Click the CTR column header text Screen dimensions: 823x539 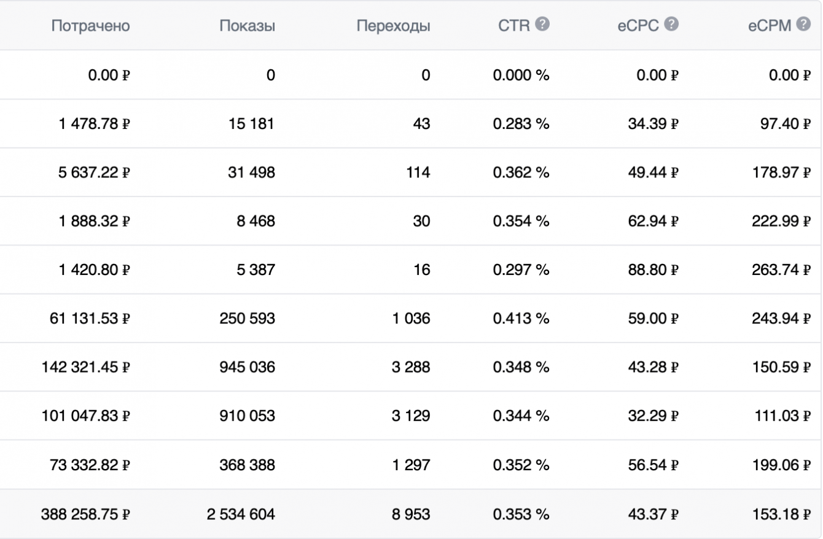pos(514,26)
